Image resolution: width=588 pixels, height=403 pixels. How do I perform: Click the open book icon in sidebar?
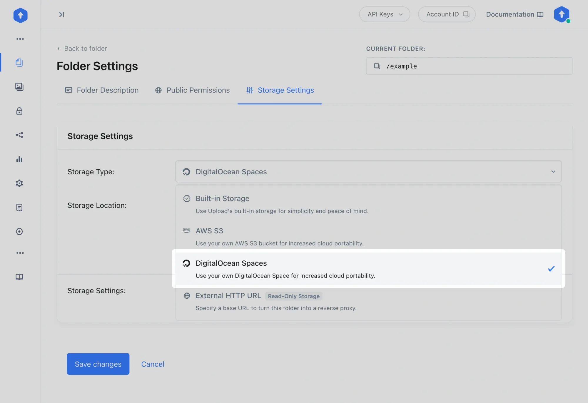[x=19, y=277]
